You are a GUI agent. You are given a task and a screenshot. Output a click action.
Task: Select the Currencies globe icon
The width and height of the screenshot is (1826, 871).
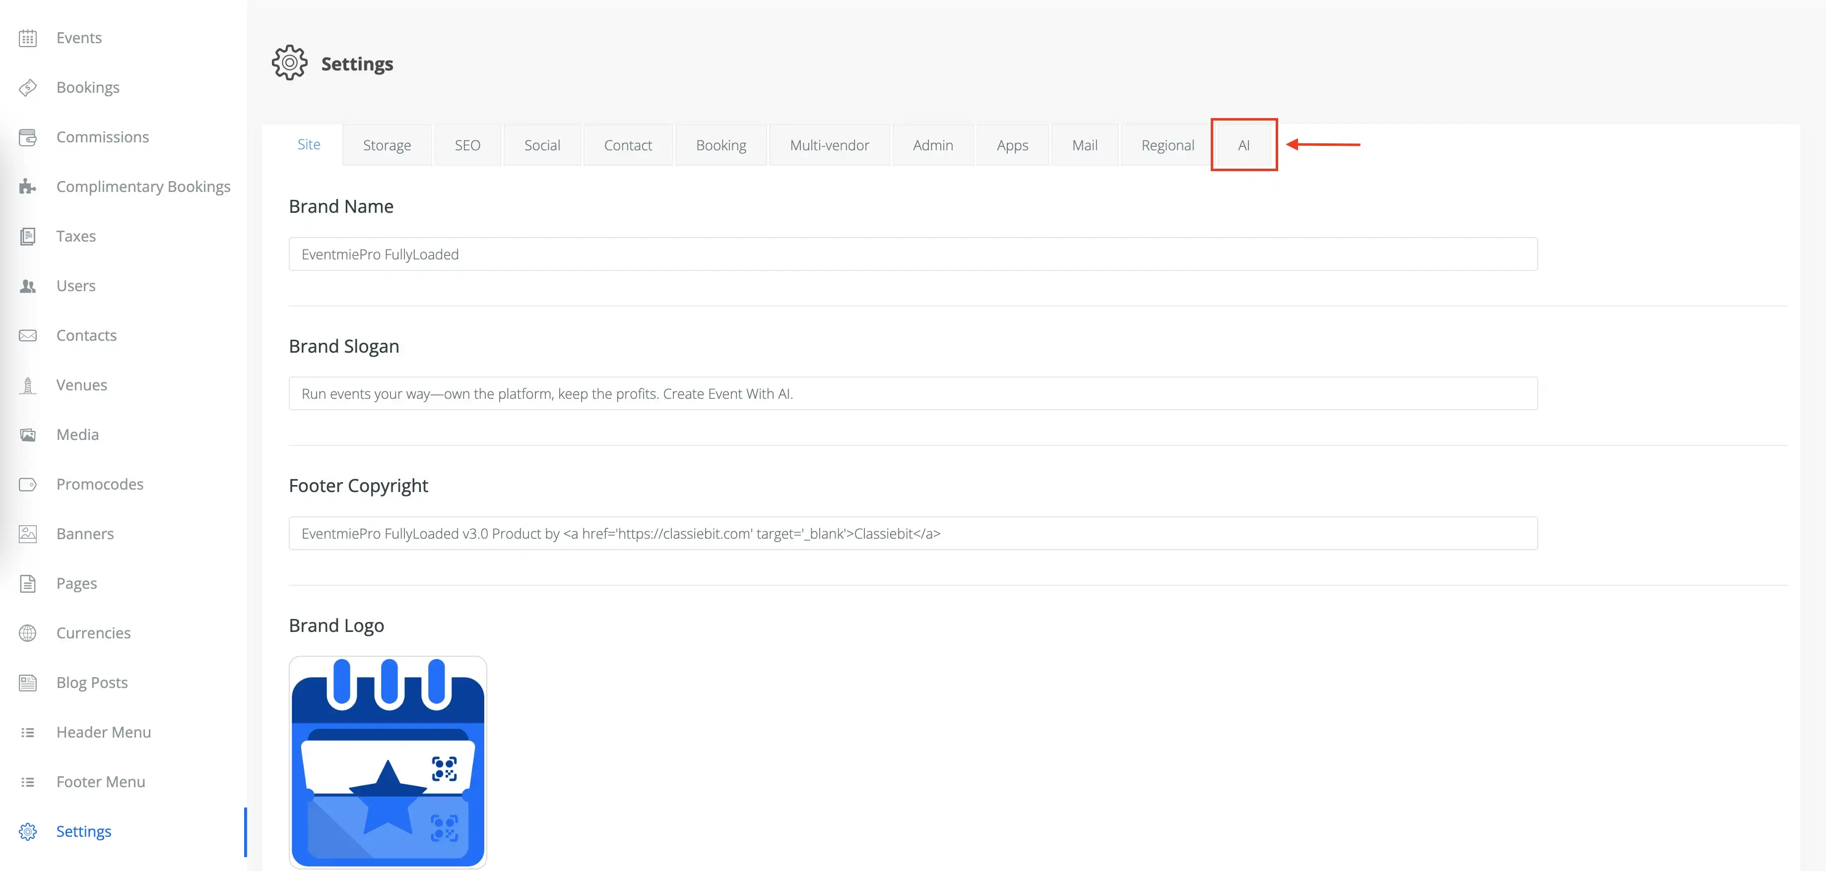(x=28, y=633)
